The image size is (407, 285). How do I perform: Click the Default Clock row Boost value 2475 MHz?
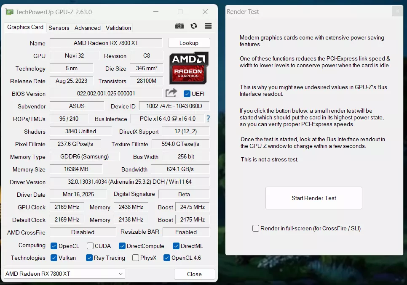tap(193, 219)
